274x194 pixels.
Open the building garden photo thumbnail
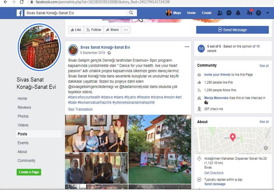(x=160, y=149)
